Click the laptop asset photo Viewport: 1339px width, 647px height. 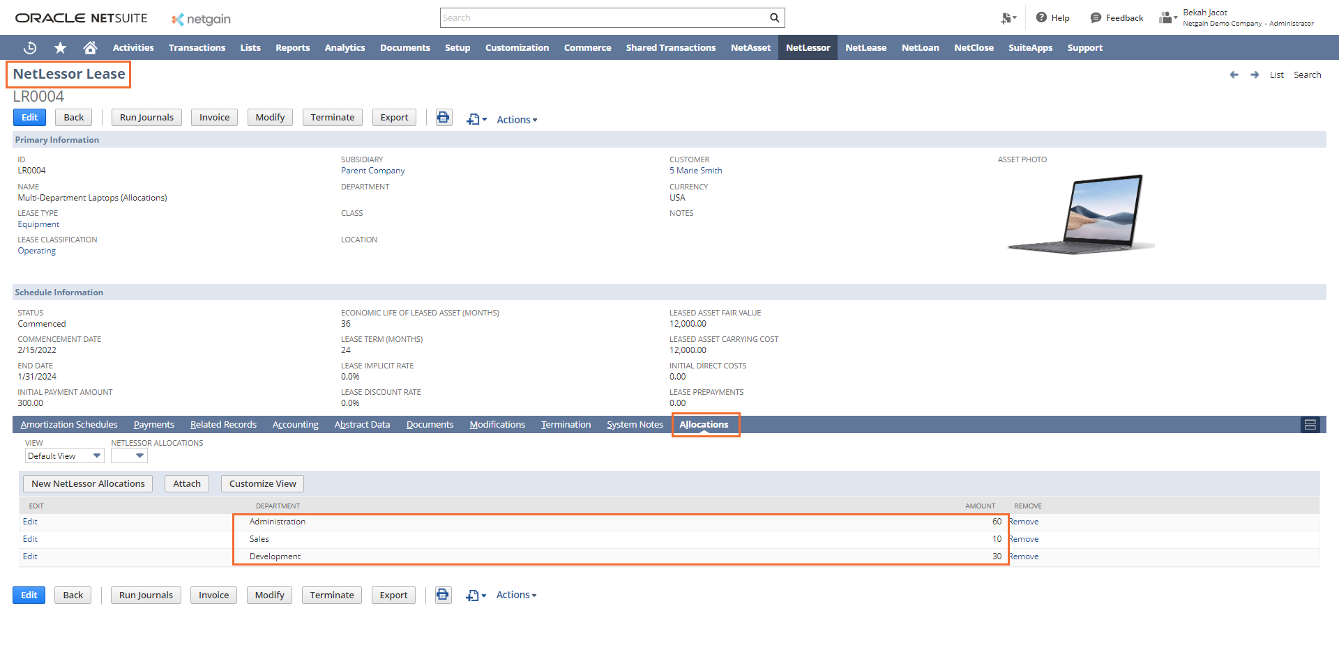pyautogui.click(x=1080, y=214)
